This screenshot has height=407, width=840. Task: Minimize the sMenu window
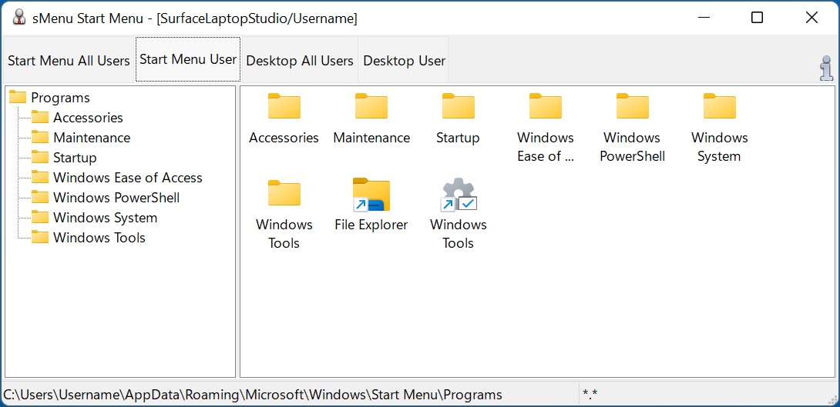pos(704,18)
